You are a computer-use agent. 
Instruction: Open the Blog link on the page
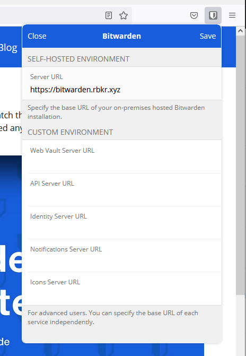[8, 48]
